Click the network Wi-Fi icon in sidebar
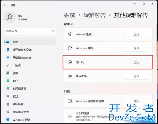 (x=8, y=58)
